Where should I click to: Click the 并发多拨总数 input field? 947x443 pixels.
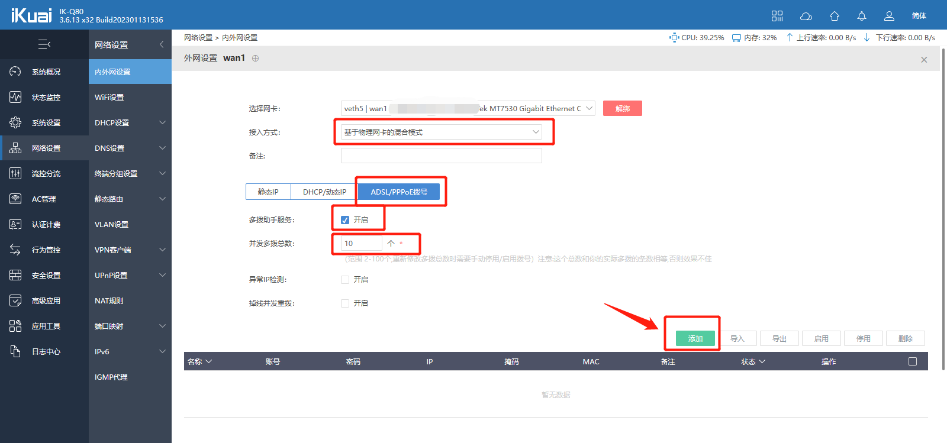[x=361, y=243]
